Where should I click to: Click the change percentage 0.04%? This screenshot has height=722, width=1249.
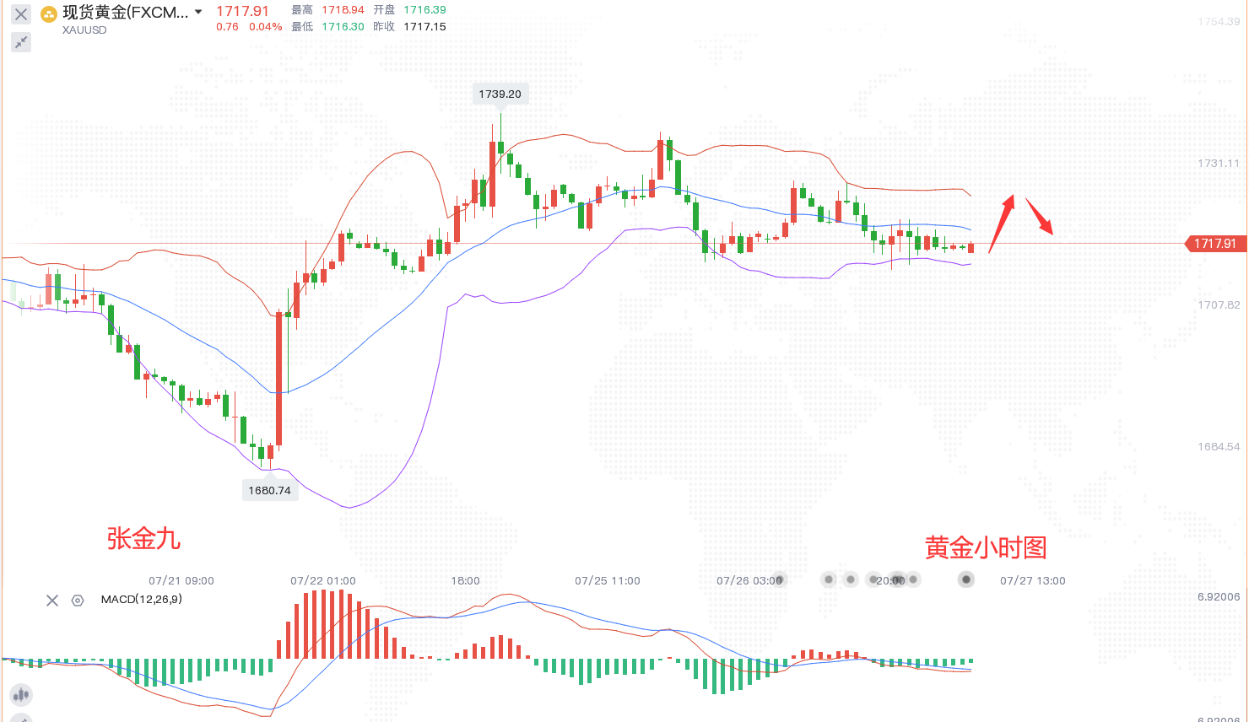266,27
